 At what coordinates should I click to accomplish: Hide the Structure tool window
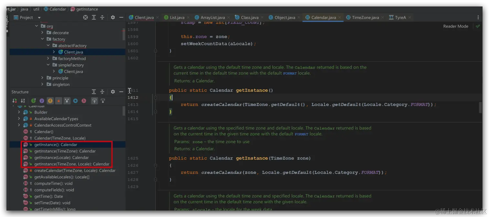[x=121, y=92]
